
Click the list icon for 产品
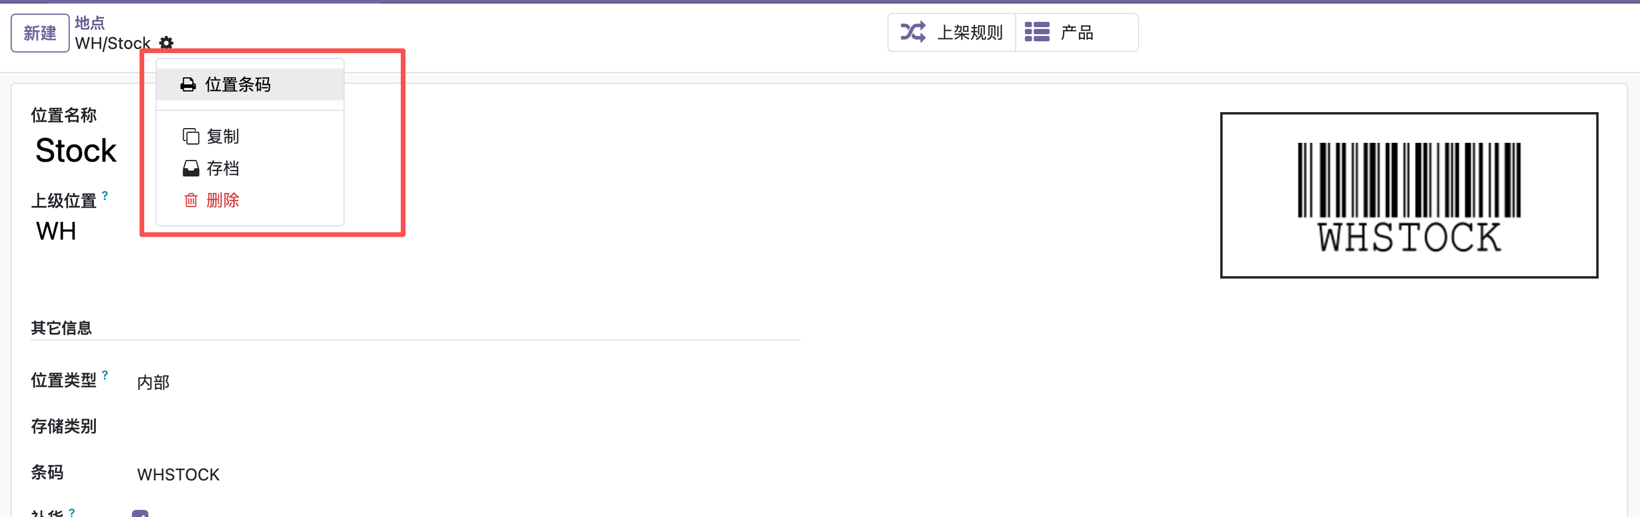point(1036,32)
